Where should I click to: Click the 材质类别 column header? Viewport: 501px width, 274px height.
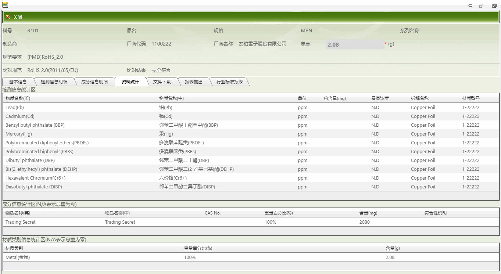14,248
